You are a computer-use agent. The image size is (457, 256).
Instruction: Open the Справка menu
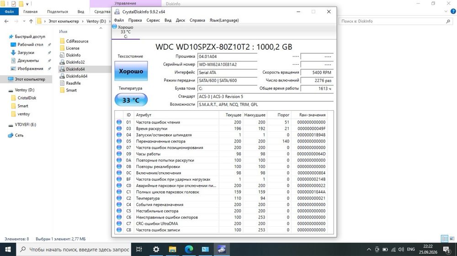pos(197,20)
